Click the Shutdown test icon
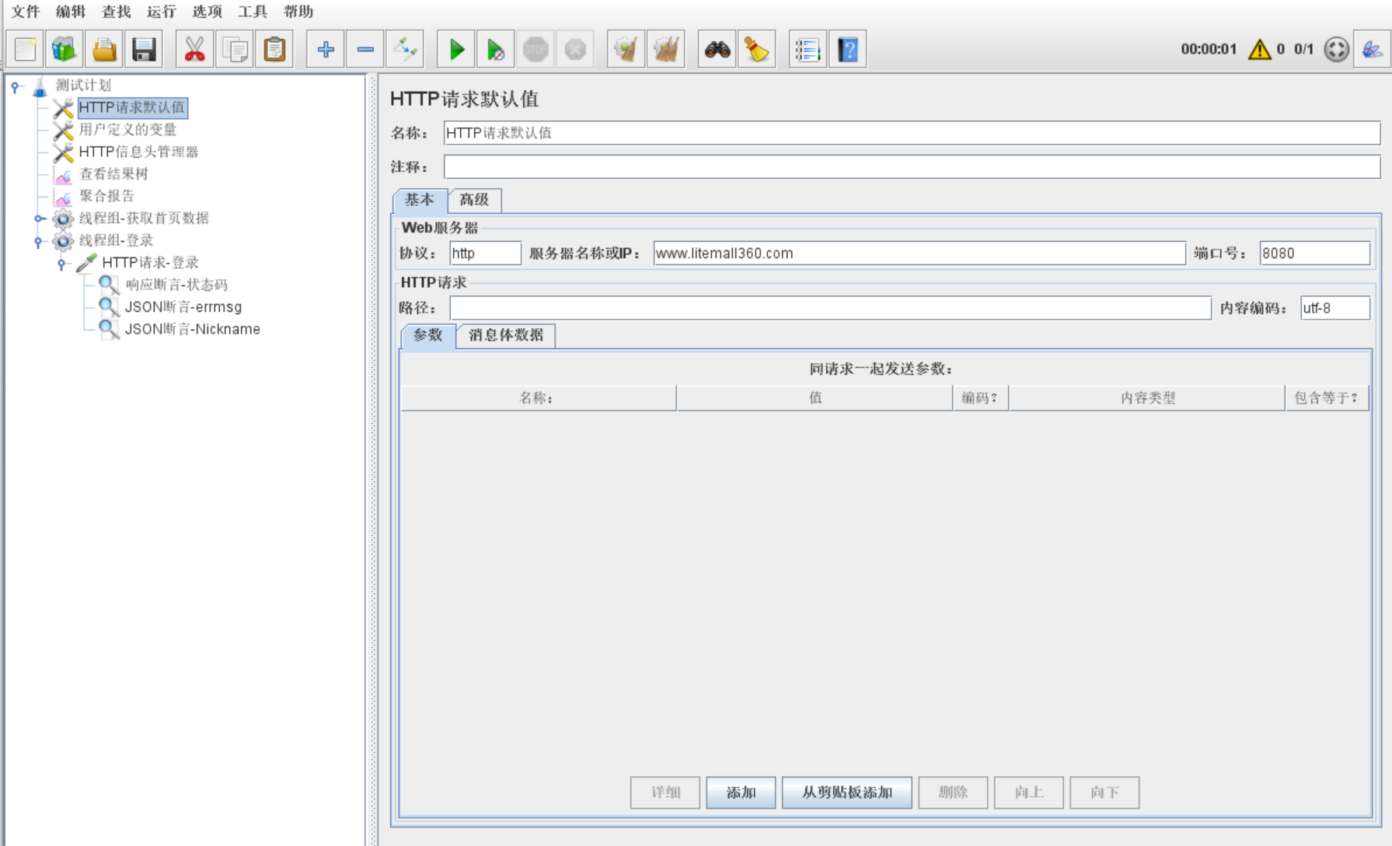Image resolution: width=1392 pixels, height=846 pixels. click(575, 50)
